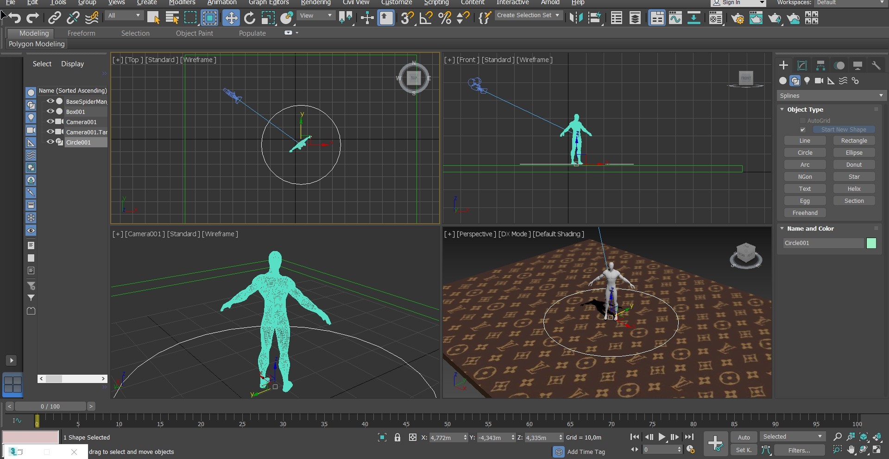Open the Hierarchy command panel tab
The width and height of the screenshot is (889, 459).
pyautogui.click(x=820, y=65)
